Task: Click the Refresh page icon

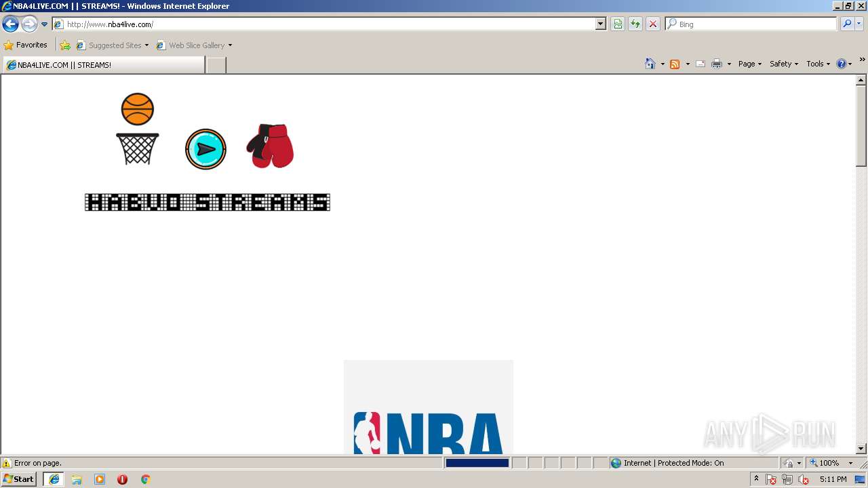Action: pos(635,24)
